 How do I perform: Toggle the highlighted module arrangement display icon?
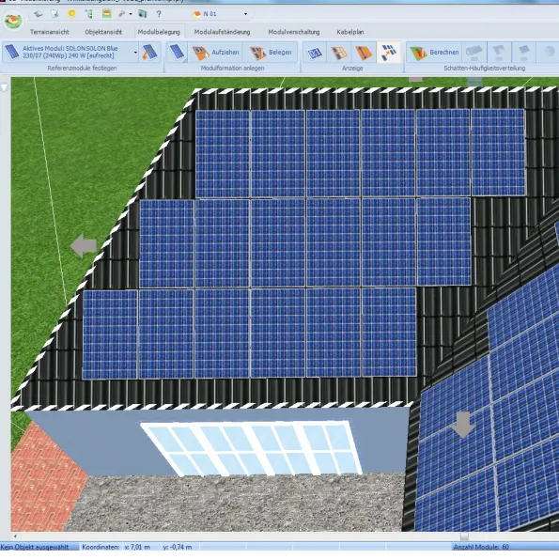point(389,53)
